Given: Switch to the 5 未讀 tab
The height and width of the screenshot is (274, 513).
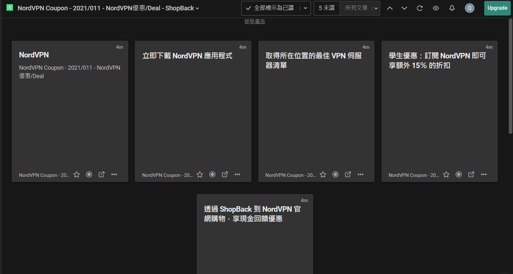Looking at the screenshot, I should tap(326, 8).
